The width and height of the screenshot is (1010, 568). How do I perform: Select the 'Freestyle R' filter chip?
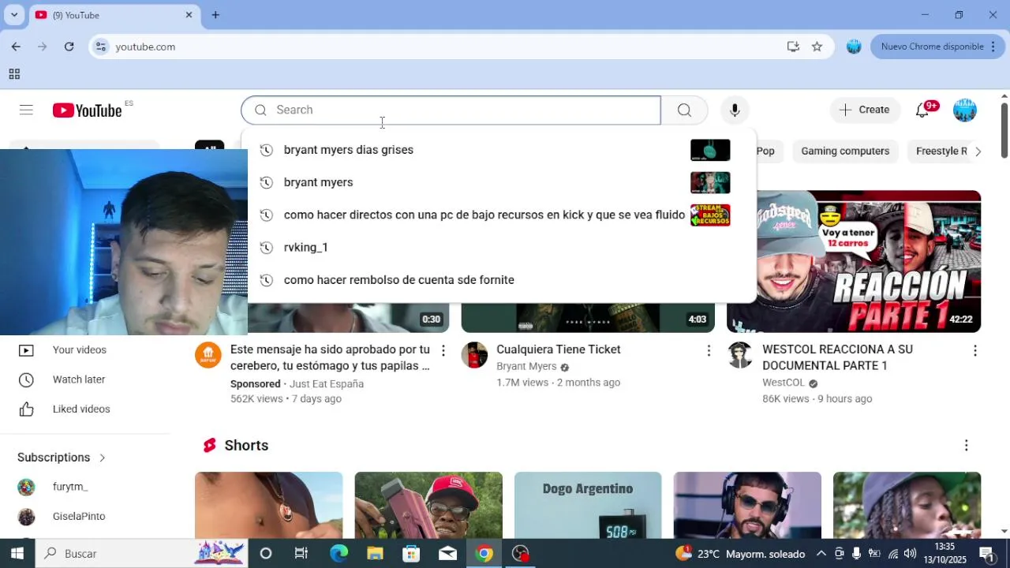coord(941,151)
